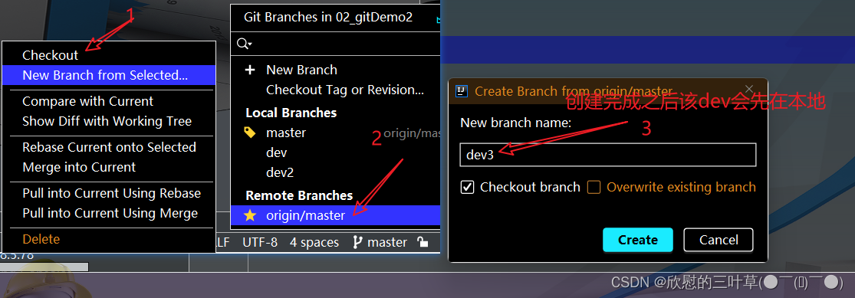Click the Cancel button
The height and width of the screenshot is (298, 855).
click(719, 240)
